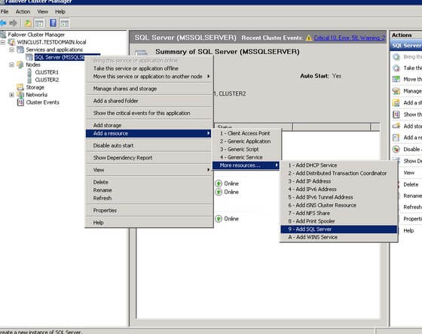This screenshot has height=334, width=422.
Task: Click Delete in the Actions pane
Action: [x=411, y=184]
